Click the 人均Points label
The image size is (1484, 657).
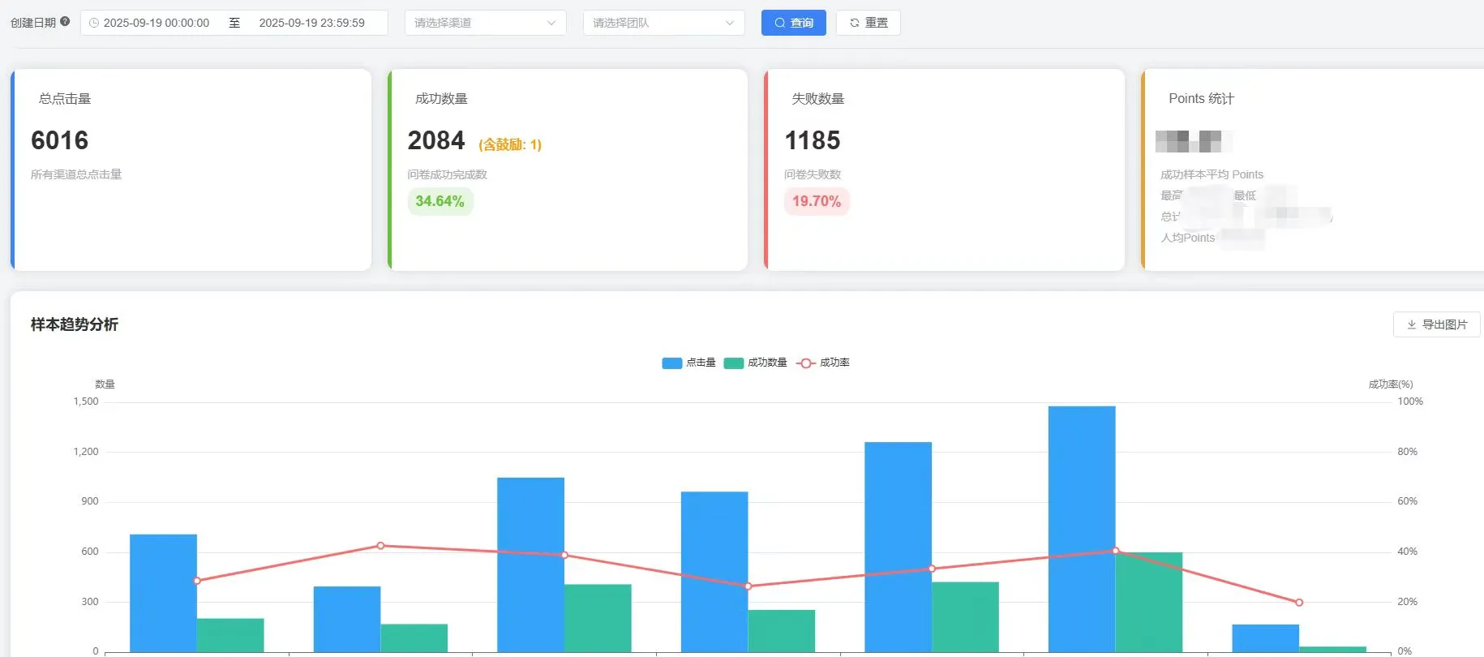pyautogui.click(x=1188, y=238)
